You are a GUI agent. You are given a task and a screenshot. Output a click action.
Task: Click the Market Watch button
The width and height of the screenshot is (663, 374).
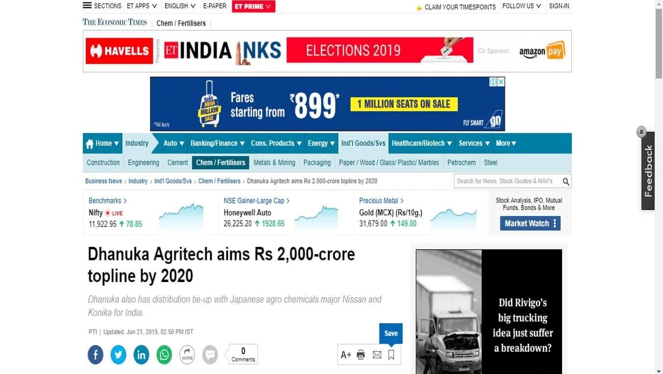point(530,223)
